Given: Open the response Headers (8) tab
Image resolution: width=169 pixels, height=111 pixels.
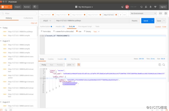Looking at the screenshot, I should 62,59.
